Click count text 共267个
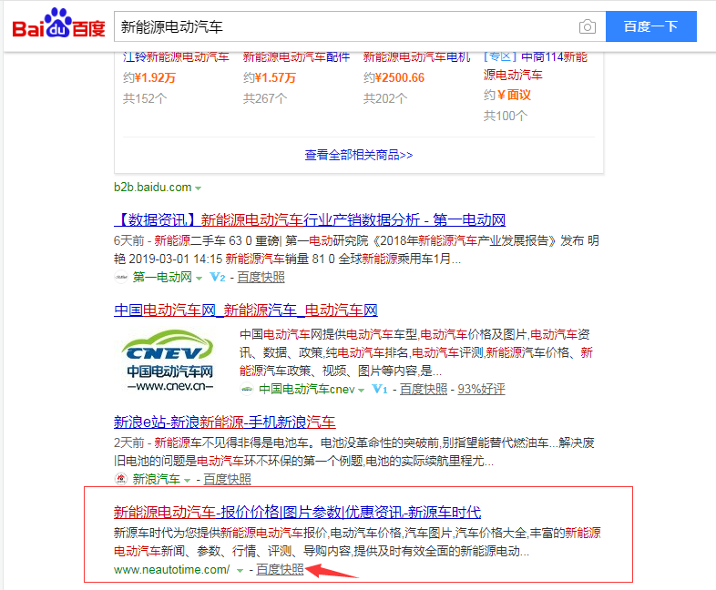Screen dimensions: 716x590 (x=265, y=98)
